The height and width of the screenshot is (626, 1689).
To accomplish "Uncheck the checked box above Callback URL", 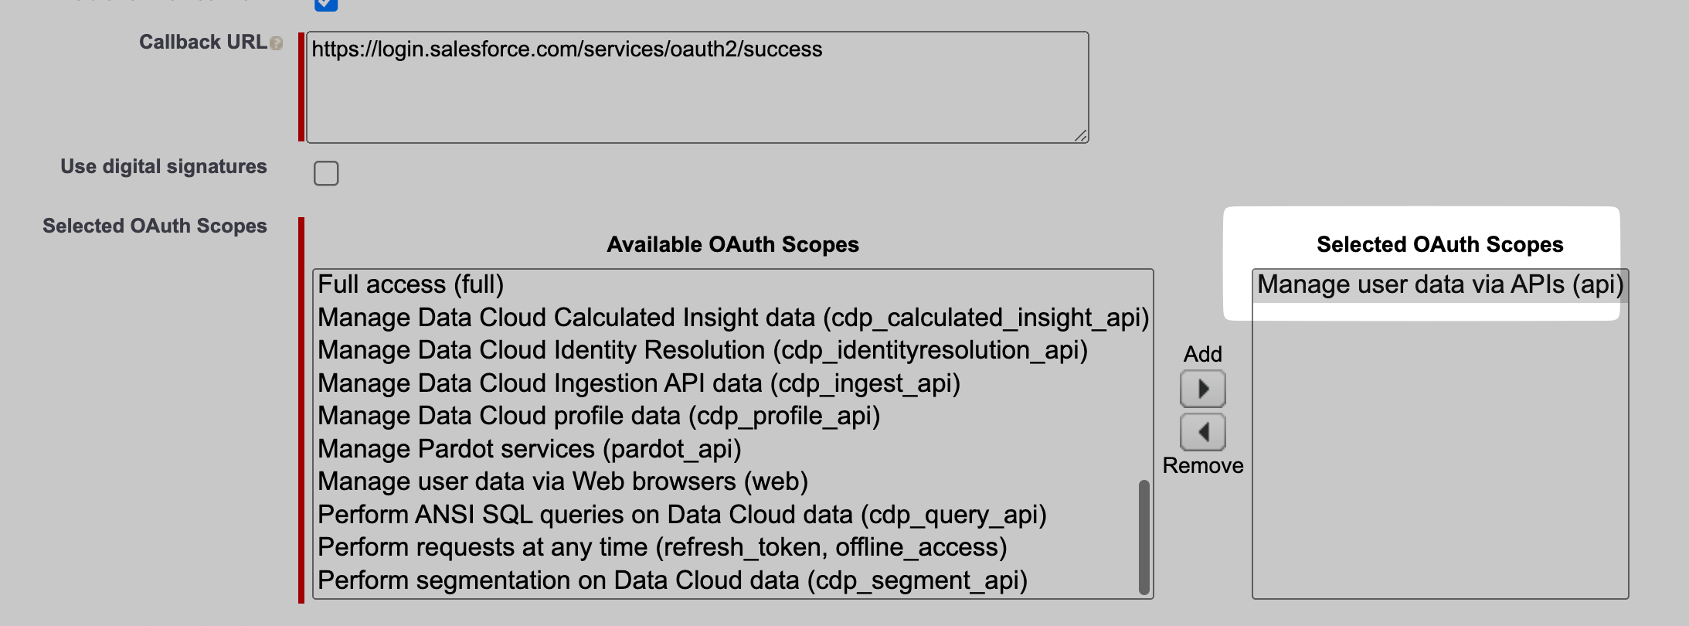I will tap(326, 5).
